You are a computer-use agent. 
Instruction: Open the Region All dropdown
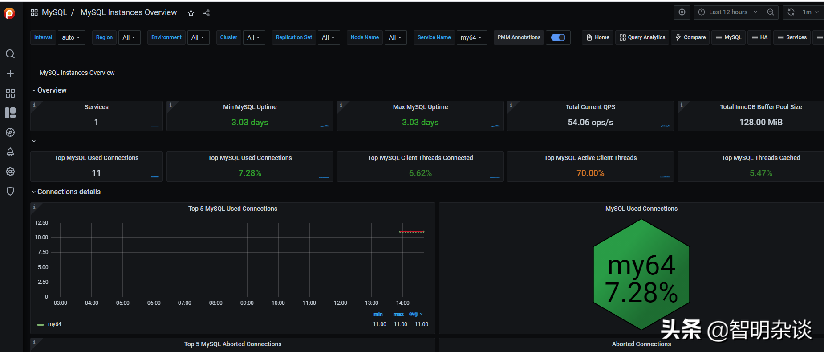(x=129, y=37)
